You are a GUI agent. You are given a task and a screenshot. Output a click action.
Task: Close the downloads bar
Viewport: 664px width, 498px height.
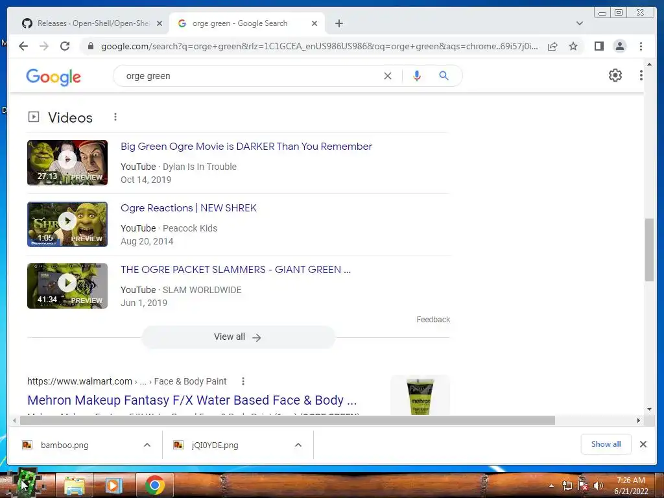click(x=643, y=444)
